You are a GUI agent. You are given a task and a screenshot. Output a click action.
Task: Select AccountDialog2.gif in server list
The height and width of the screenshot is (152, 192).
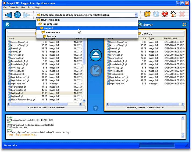point(145,45)
